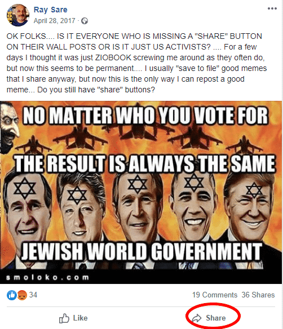This screenshot has height=329, width=283.
Task: Open the poster's round profile picture
Action: [18, 15]
